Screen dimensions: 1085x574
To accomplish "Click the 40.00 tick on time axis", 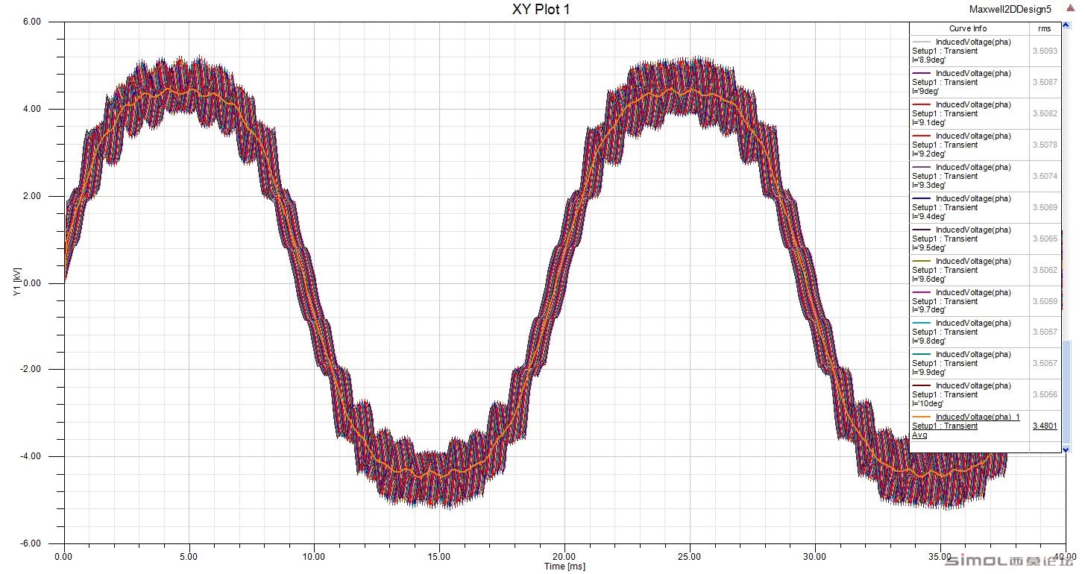I will tap(1065, 557).
